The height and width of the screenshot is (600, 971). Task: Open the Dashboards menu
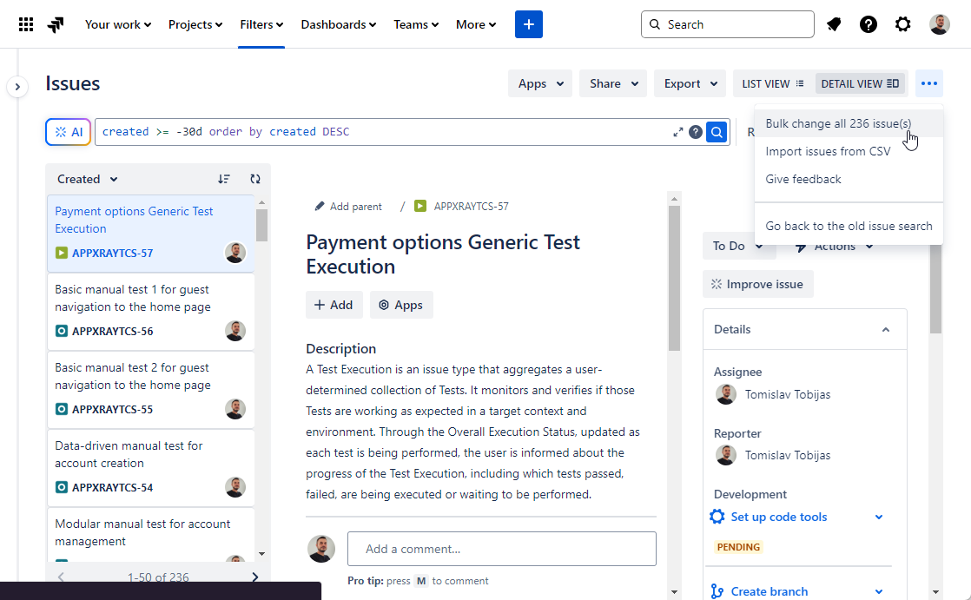point(338,24)
